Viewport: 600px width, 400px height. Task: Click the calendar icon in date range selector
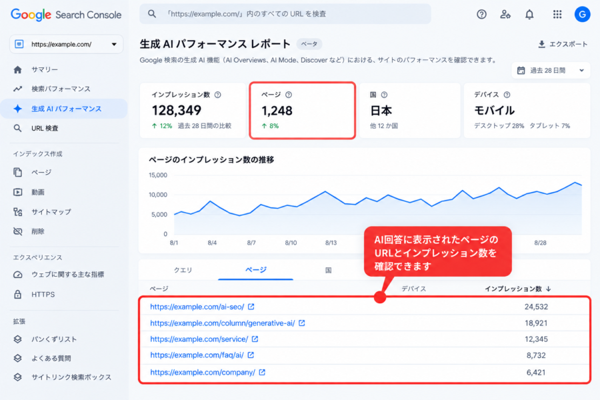[521, 71]
